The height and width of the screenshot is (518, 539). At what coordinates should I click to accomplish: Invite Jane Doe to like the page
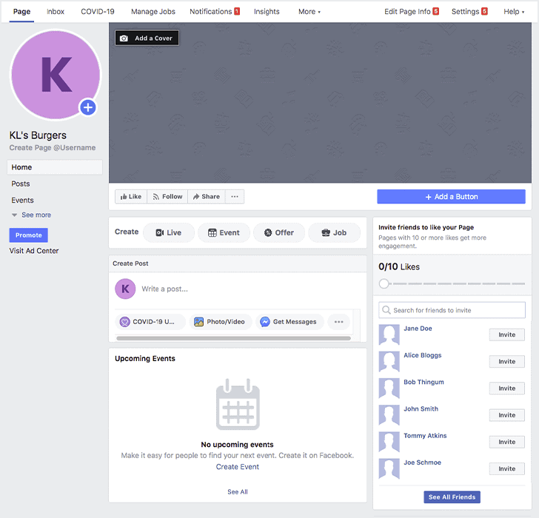507,334
